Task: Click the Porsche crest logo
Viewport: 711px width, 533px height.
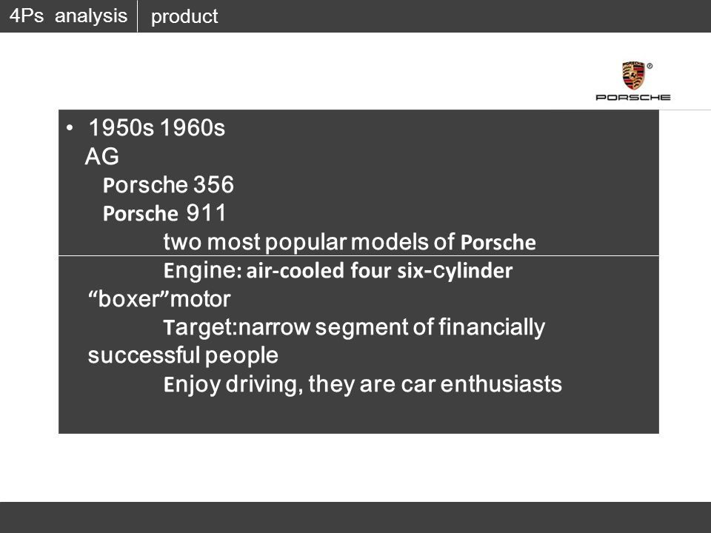Action: click(x=633, y=76)
